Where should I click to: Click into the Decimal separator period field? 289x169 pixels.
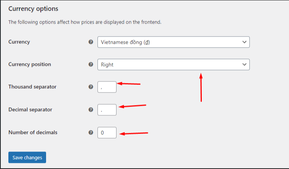pos(107,110)
